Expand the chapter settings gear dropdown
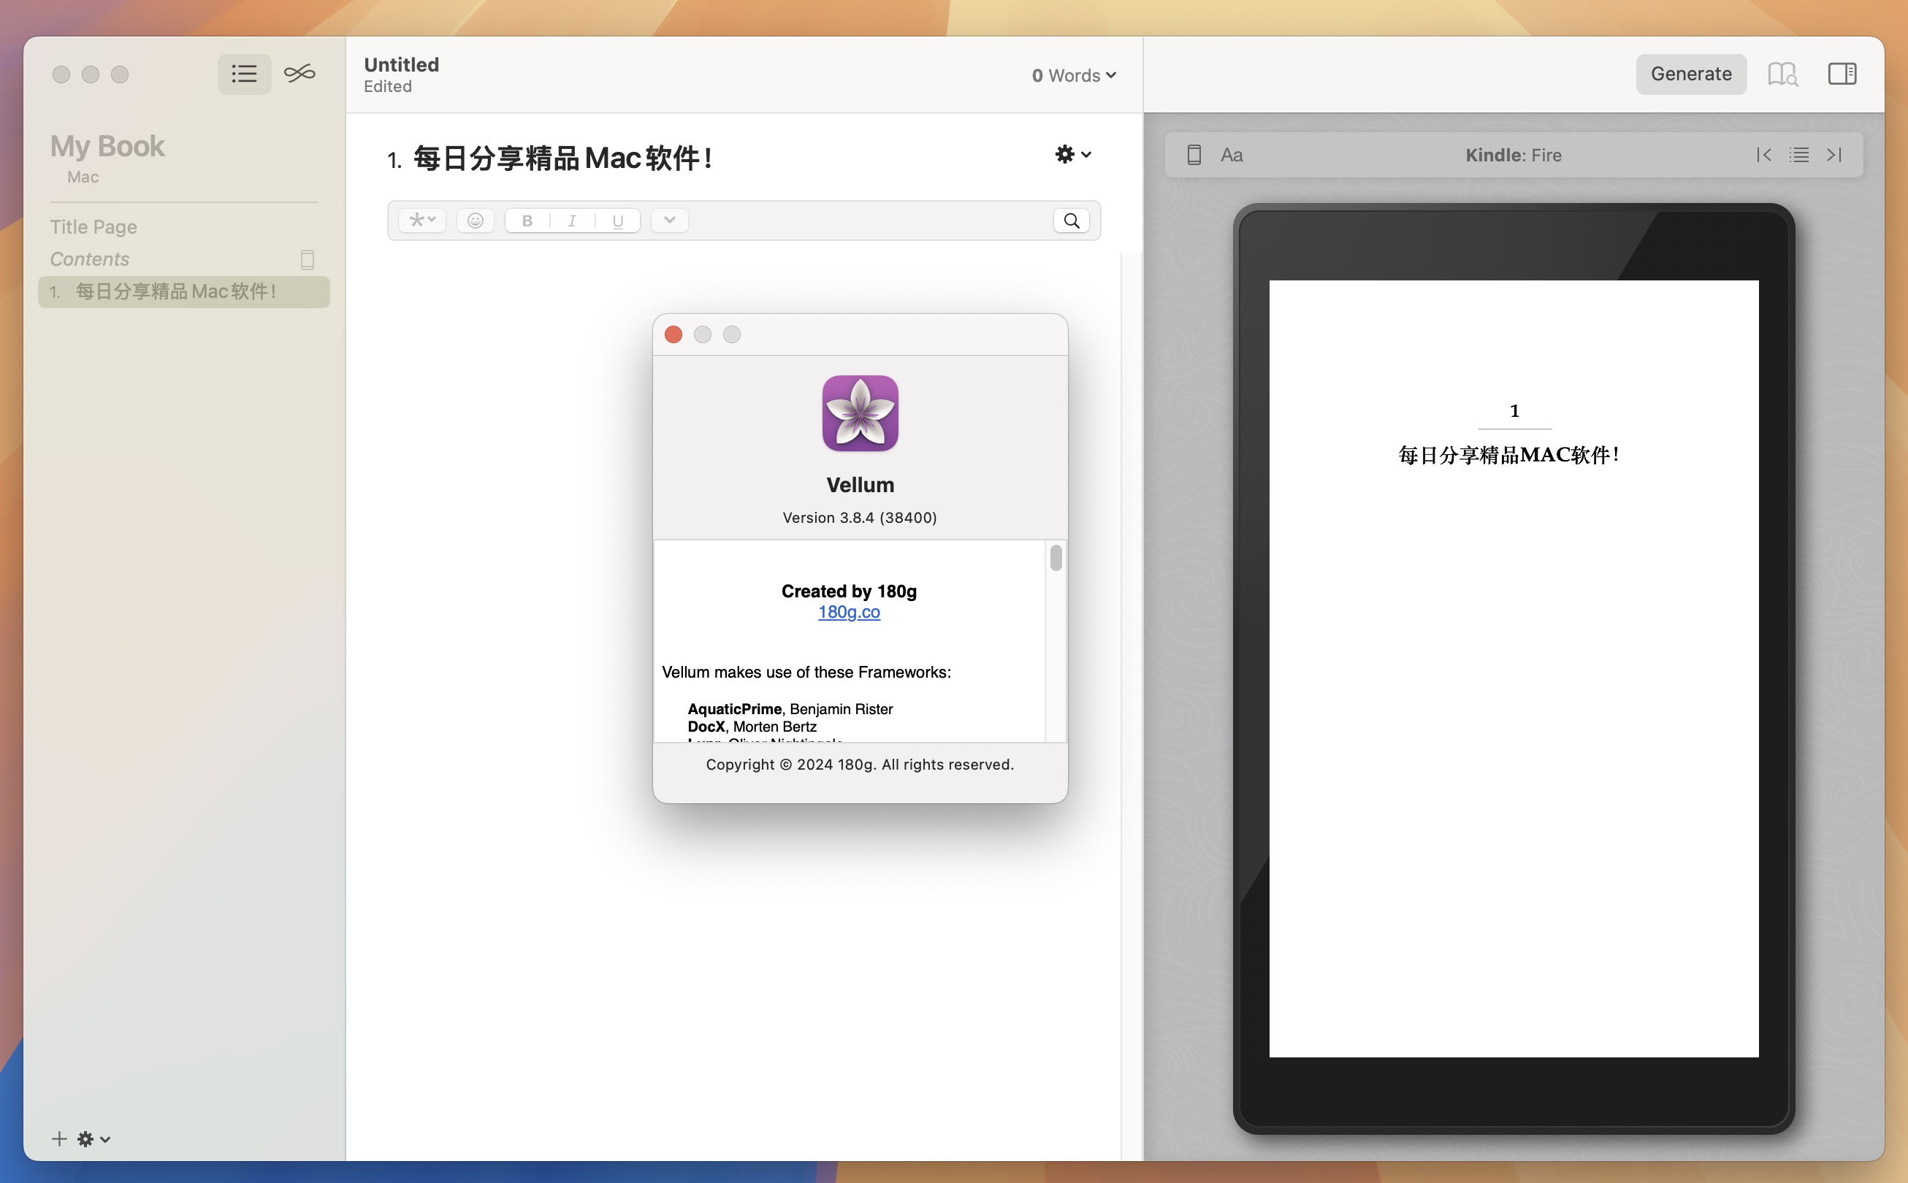The image size is (1908, 1183). click(1072, 154)
